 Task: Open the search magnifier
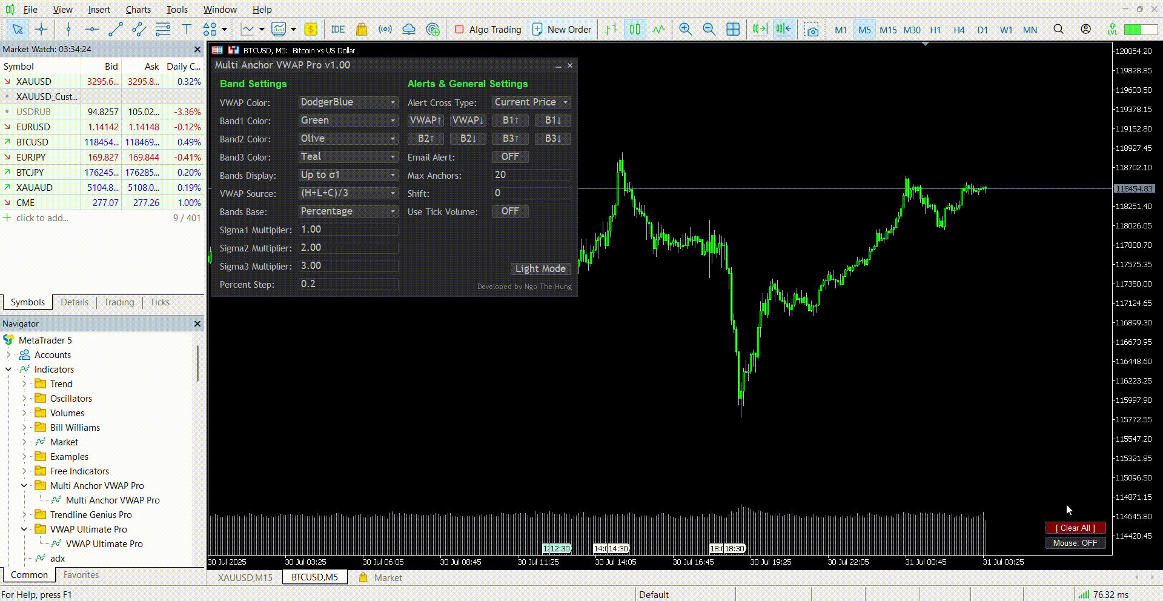[1058, 29]
